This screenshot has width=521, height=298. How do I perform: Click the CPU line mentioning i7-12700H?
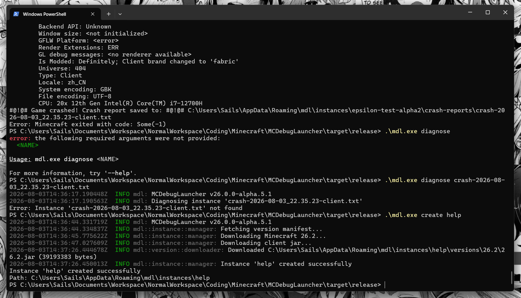point(120,103)
